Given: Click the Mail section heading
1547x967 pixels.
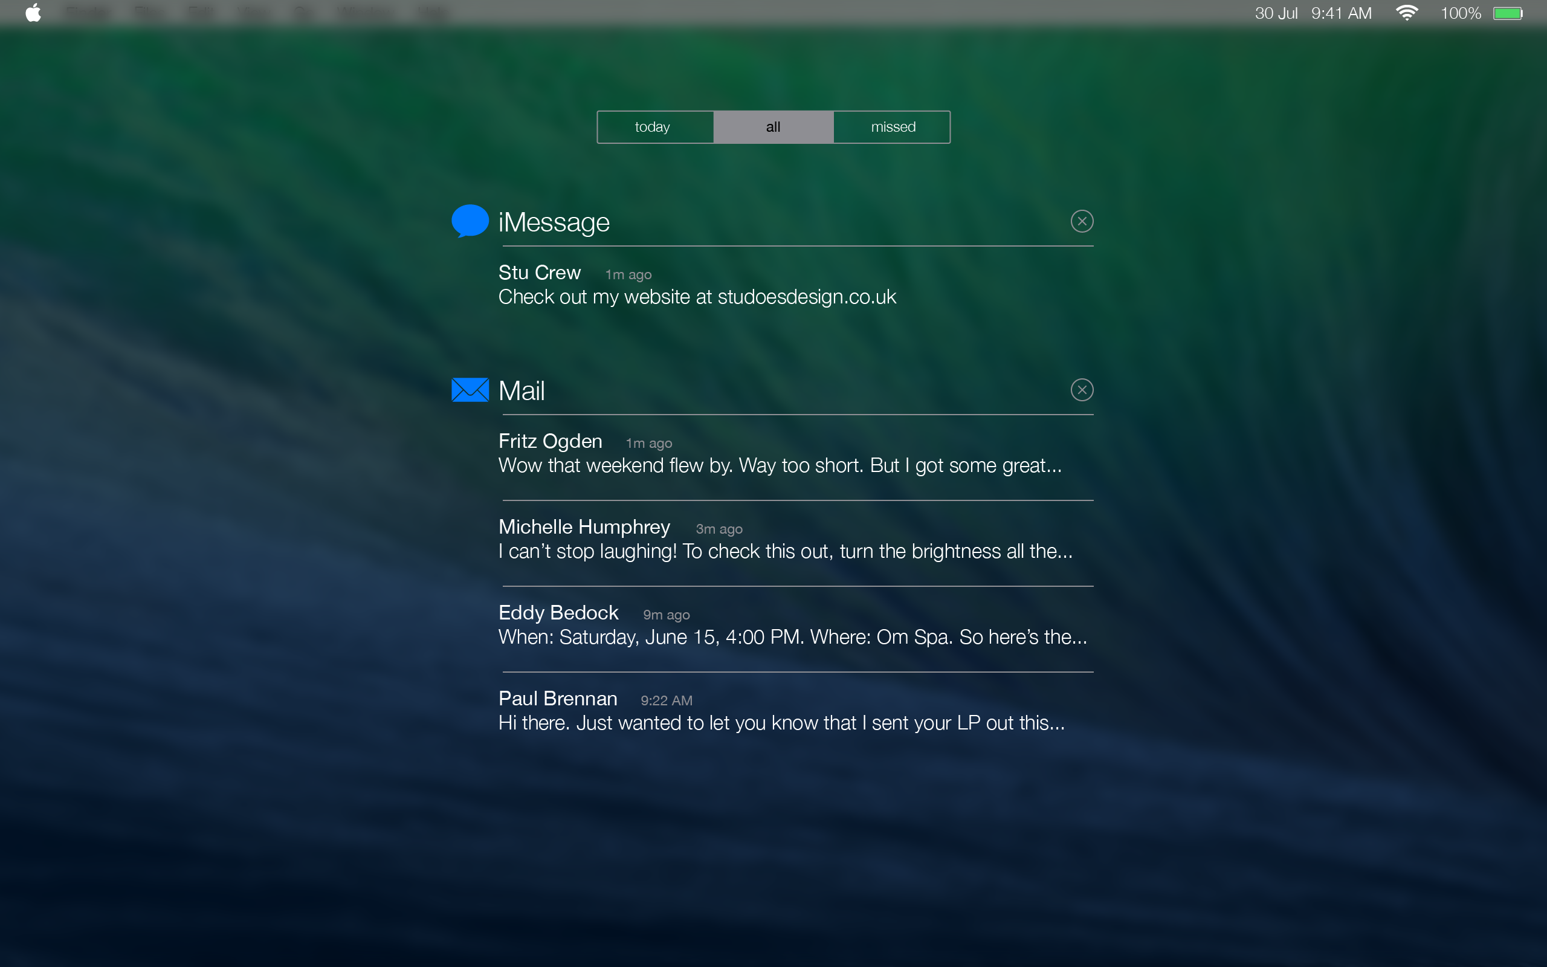Looking at the screenshot, I should pyautogui.click(x=522, y=391).
